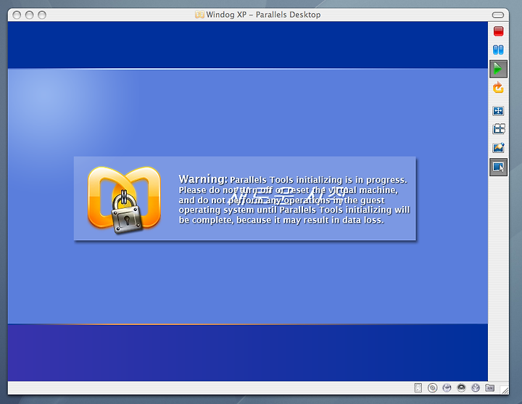Click the sound speaker status icon
This screenshot has height=404, width=522.
(461, 387)
